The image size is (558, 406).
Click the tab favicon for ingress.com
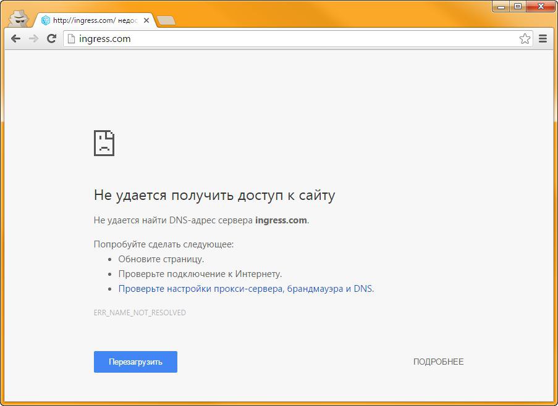point(46,20)
